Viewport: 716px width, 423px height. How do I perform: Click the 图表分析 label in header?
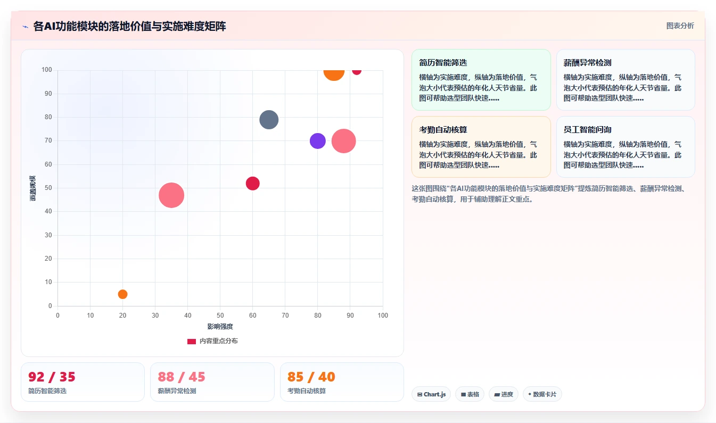pos(680,26)
